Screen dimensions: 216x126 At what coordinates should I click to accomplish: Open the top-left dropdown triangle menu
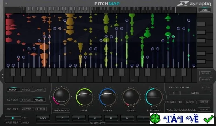point(6,4)
